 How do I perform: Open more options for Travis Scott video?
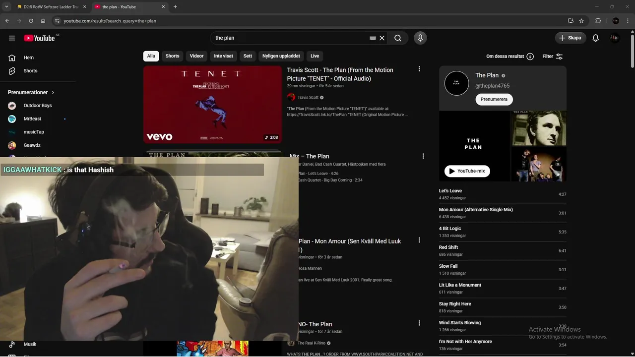tap(419, 69)
